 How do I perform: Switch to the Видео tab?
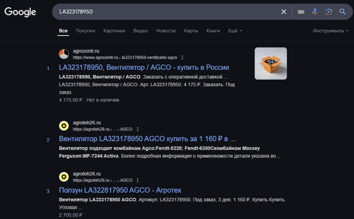click(x=141, y=31)
